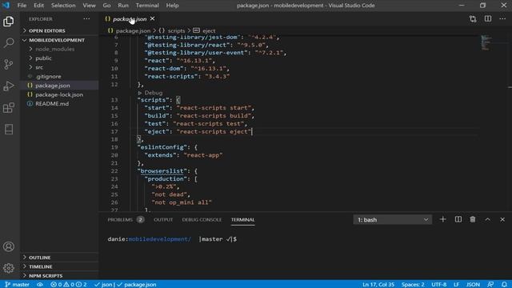Open the Terminal menu
Screen dimensions: 512x288
(147, 6)
